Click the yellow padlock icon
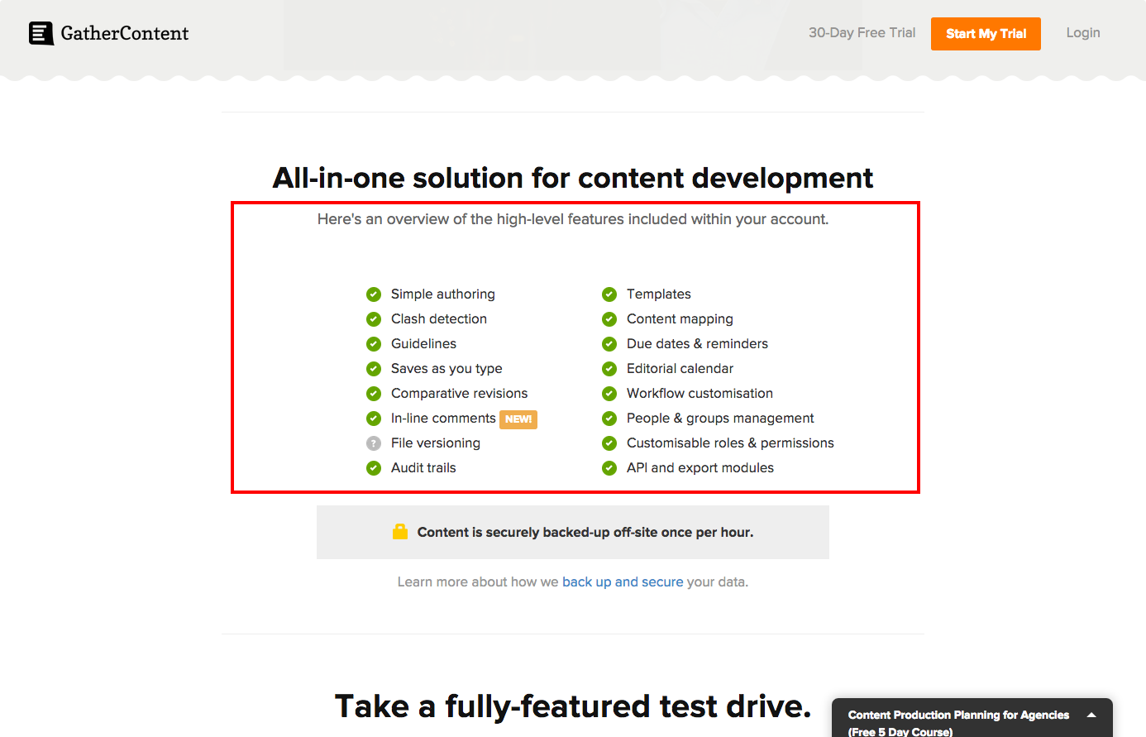Image resolution: width=1146 pixels, height=737 pixels. (x=400, y=532)
